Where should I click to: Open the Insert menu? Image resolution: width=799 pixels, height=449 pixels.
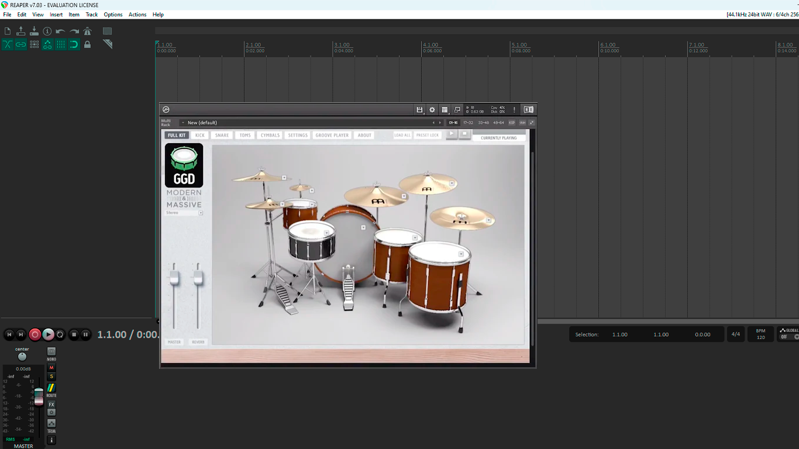56,15
